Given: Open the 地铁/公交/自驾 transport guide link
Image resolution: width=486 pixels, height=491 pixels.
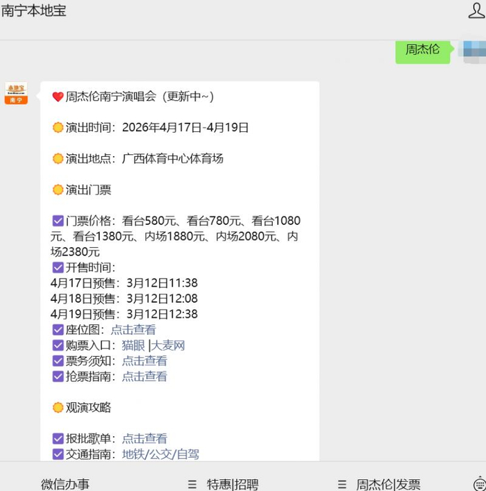Looking at the screenshot, I should point(160,454).
